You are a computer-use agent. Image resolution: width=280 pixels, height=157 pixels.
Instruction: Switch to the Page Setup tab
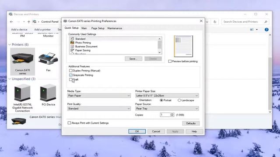point(98,28)
